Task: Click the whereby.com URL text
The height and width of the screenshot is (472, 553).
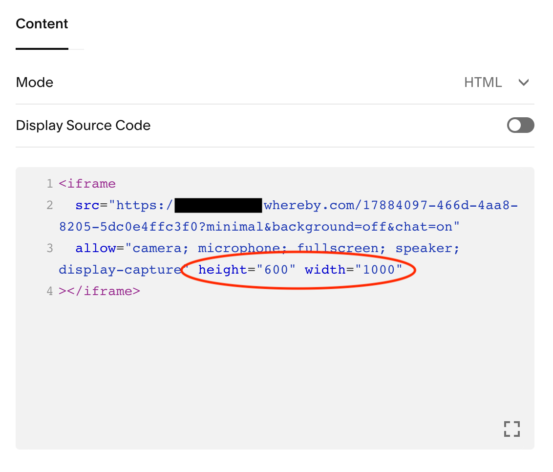Action: point(313,205)
